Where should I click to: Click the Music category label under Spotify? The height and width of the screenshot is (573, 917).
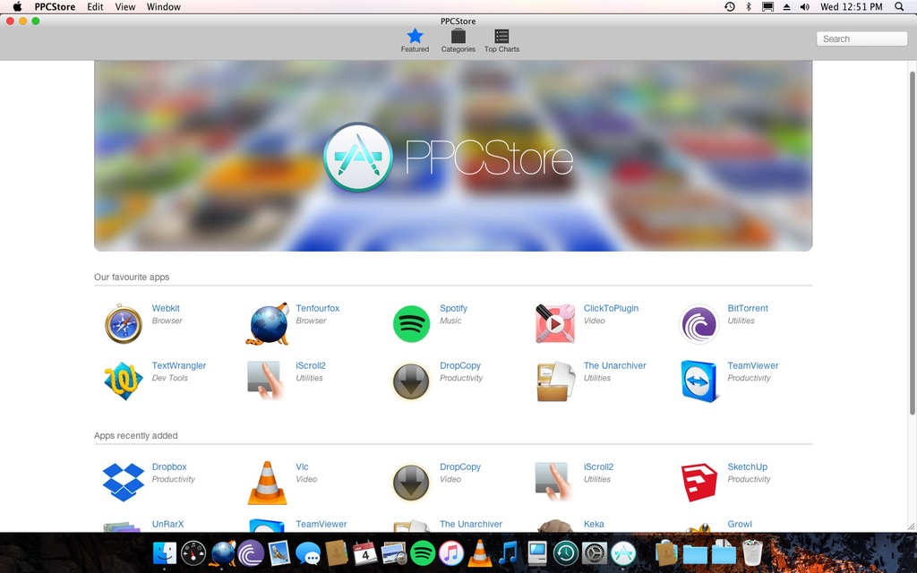pyautogui.click(x=450, y=321)
